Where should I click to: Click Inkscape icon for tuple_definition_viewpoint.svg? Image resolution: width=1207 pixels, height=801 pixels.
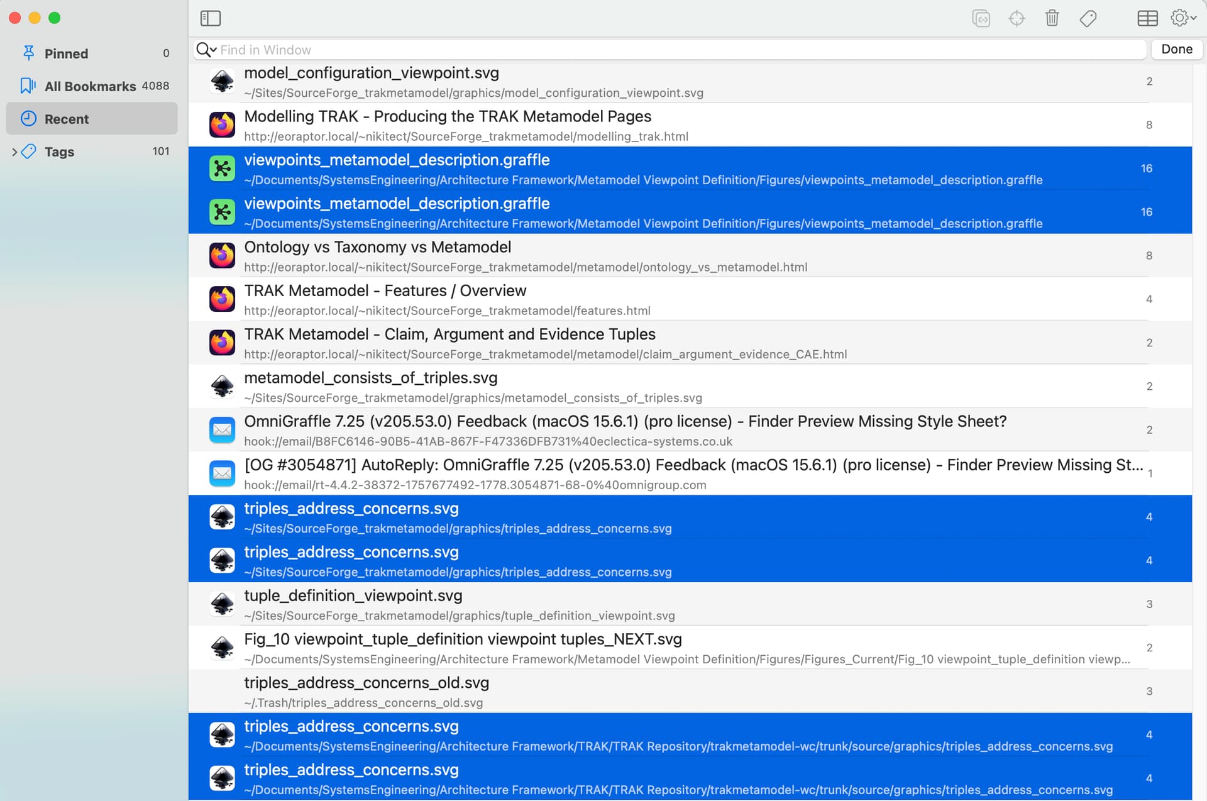[222, 604]
